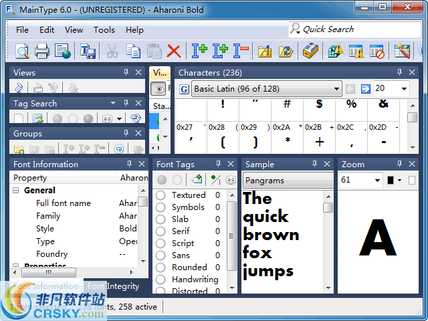Click the Copy toolbar icon
Image resolution: width=428 pixels, height=321 pixels.
[133, 51]
